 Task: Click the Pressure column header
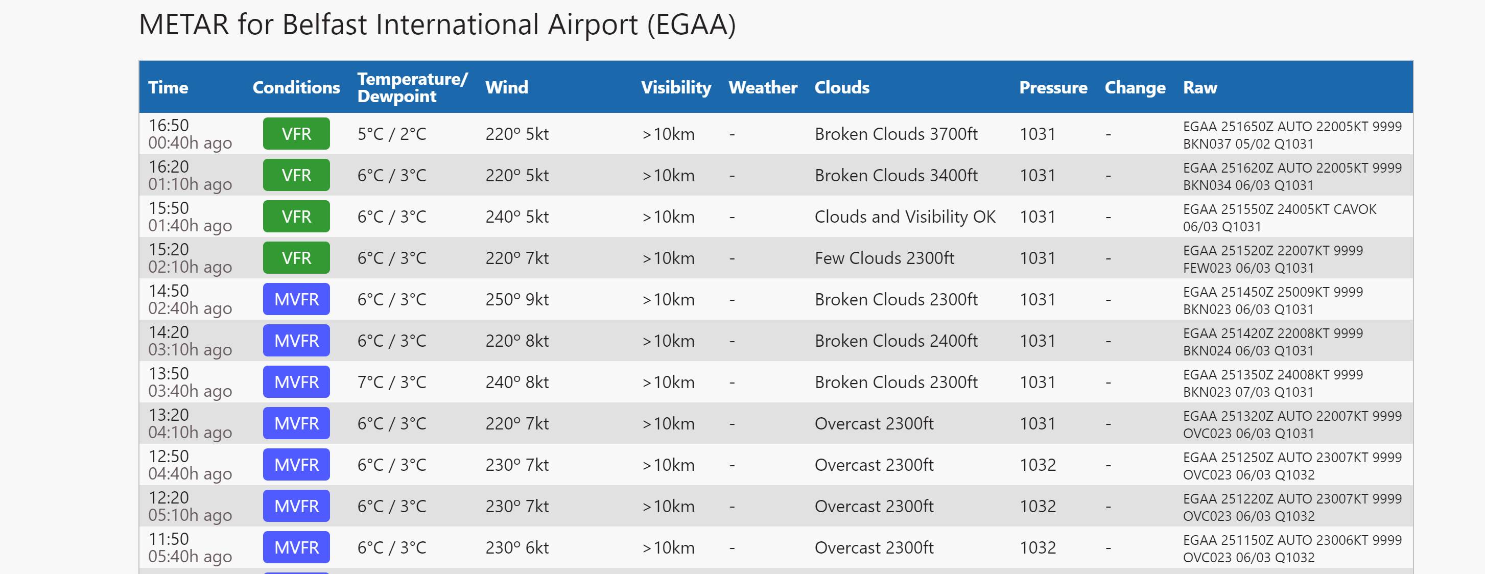[x=1053, y=88]
